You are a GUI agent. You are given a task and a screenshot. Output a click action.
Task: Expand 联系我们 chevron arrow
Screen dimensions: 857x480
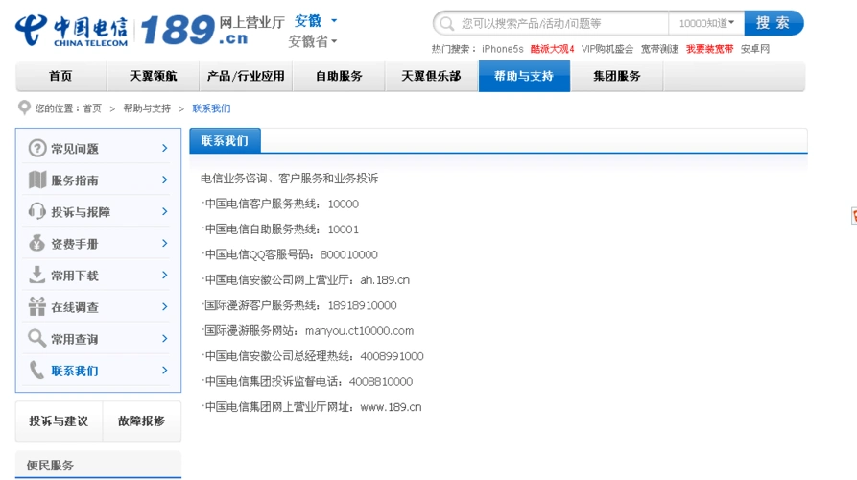tap(164, 371)
